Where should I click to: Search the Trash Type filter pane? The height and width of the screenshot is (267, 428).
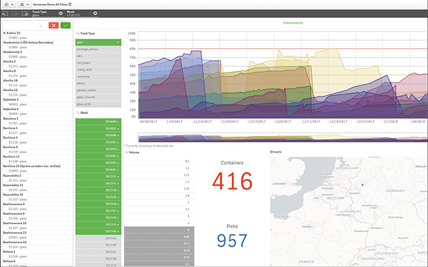(78, 33)
